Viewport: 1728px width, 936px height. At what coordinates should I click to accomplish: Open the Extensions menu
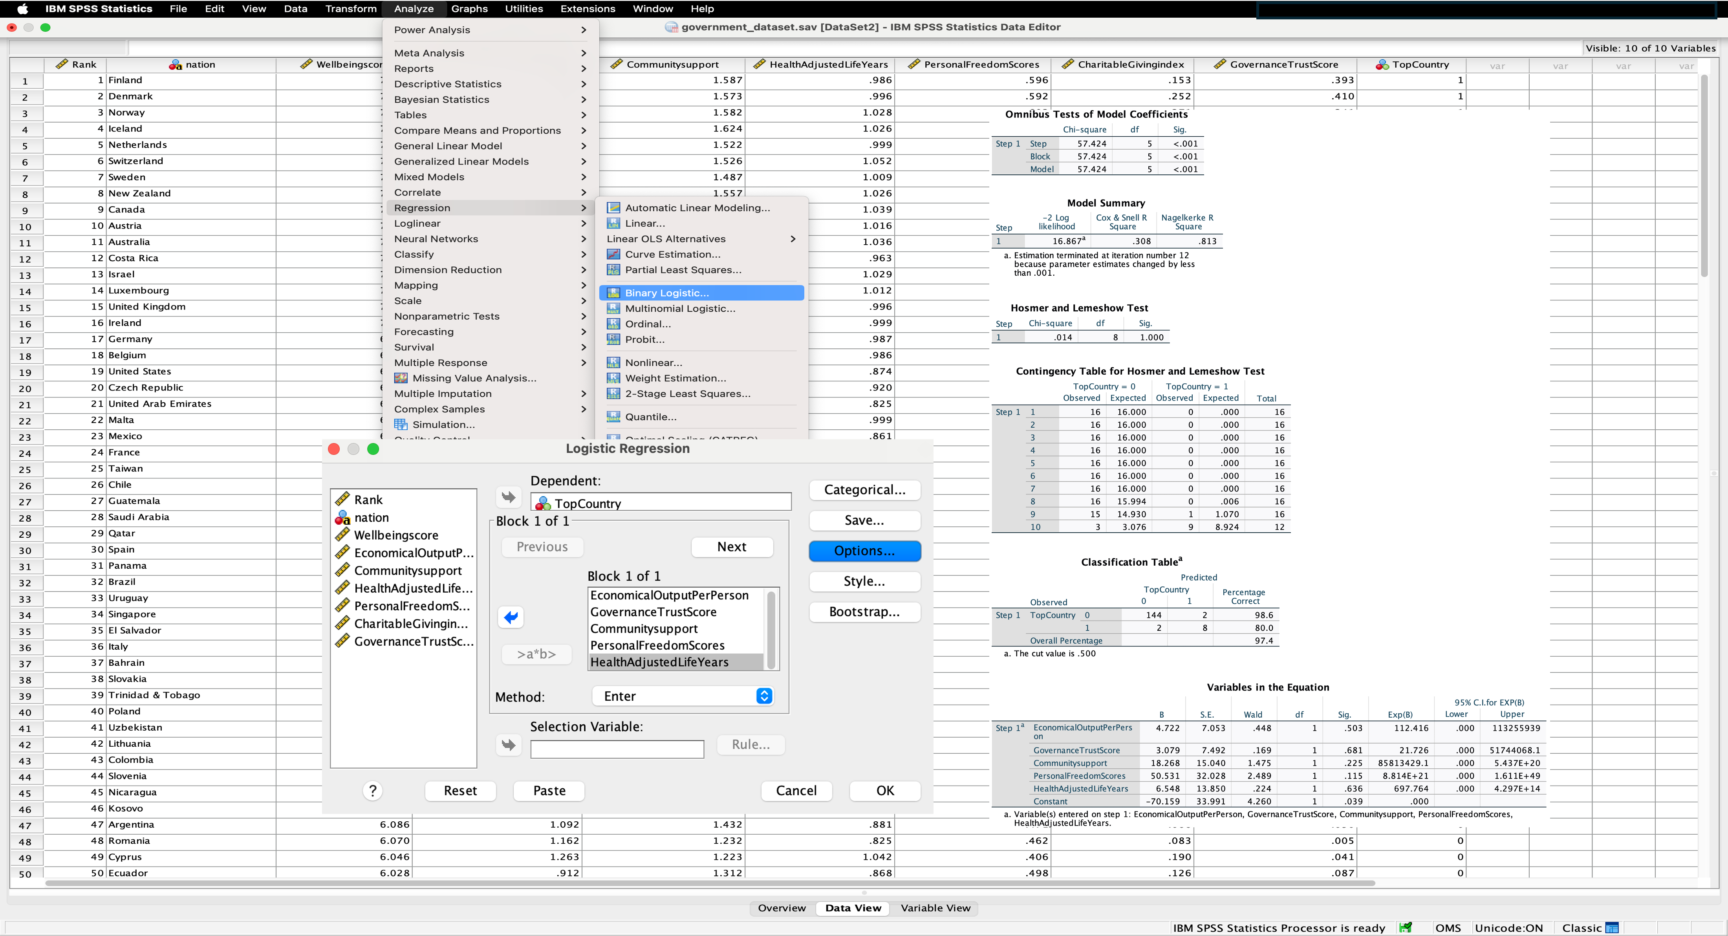coord(588,9)
